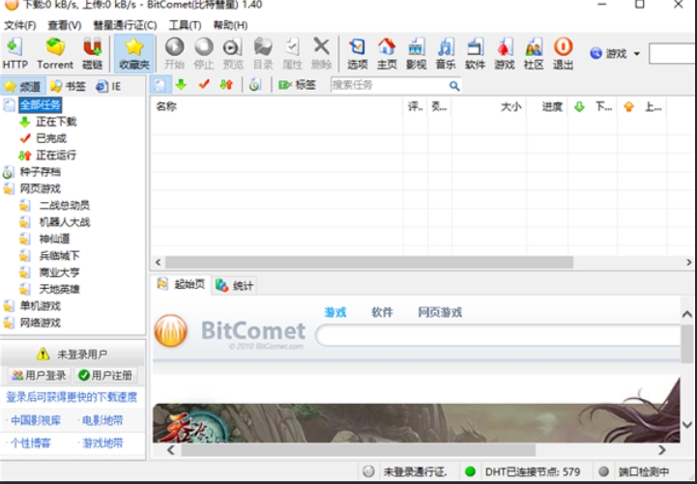Open task 属性 properties
This screenshot has width=697, height=484.
coord(292,53)
